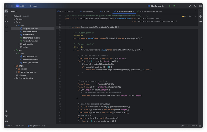This screenshot has height=132, width=207.
Task: Select MonitoredFunction in project tree
Action: pyautogui.click(x=31, y=60)
